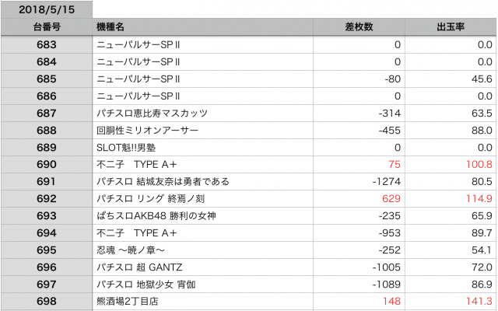Select row number 690
The height and width of the screenshot is (311, 498).
point(46,164)
